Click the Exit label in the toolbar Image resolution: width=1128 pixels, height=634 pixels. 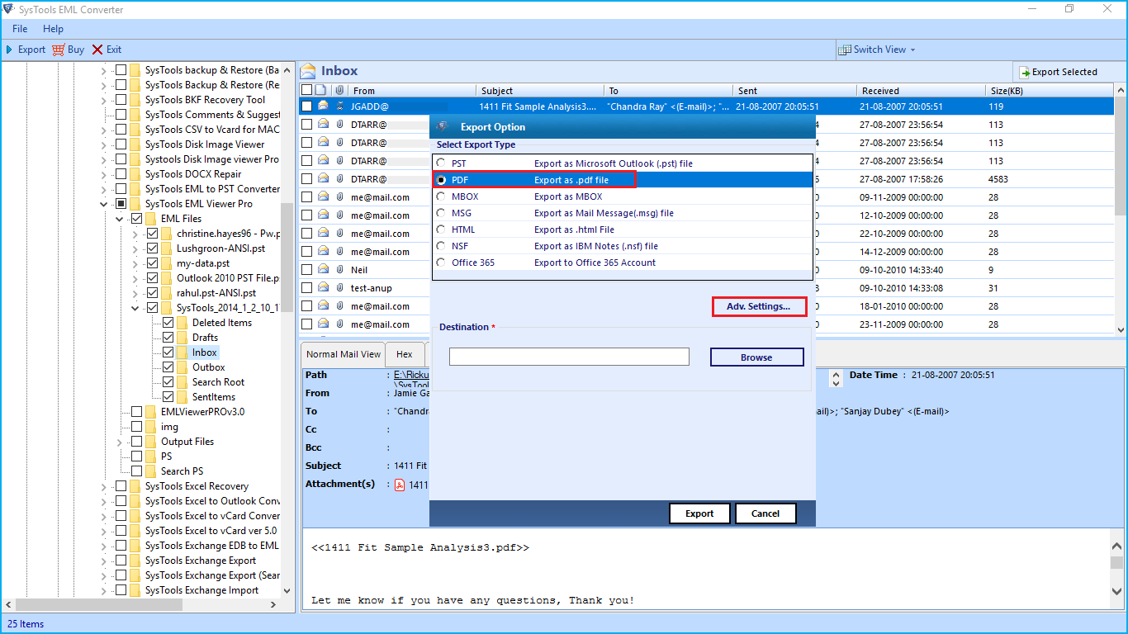coord(114,50)
